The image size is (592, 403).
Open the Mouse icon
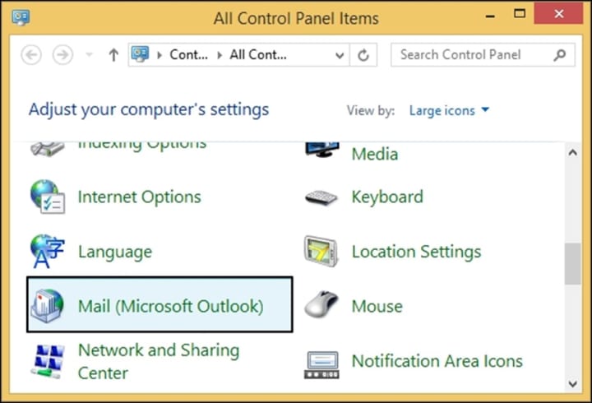321,305
